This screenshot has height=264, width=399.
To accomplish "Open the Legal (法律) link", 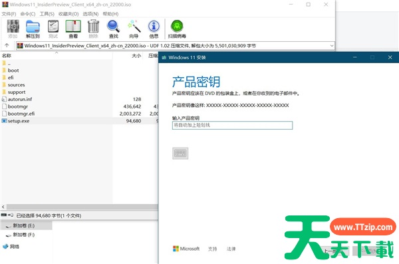I will click(231, 249).
